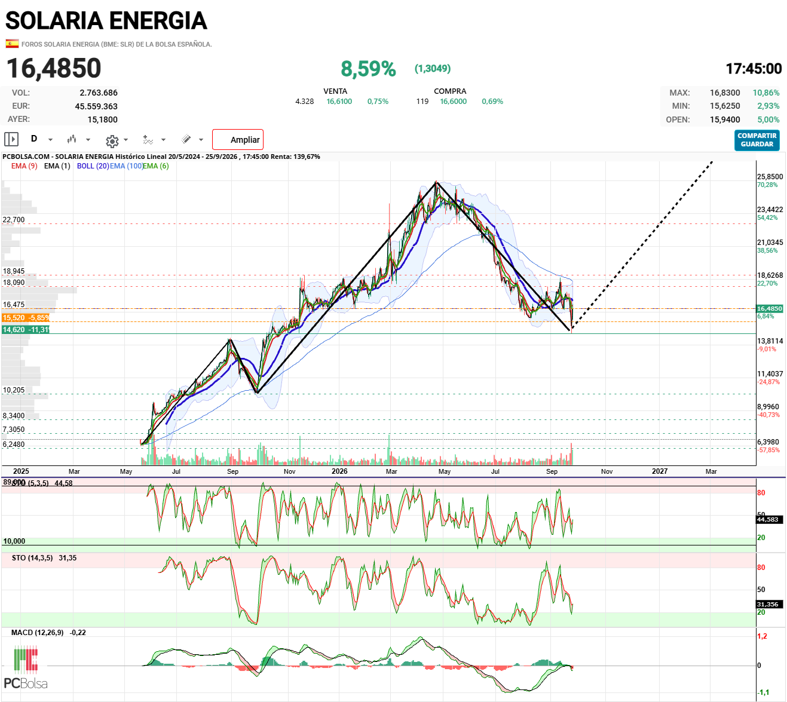
Task: Select the pencil drawing tools icon
Action: [186, 139]
